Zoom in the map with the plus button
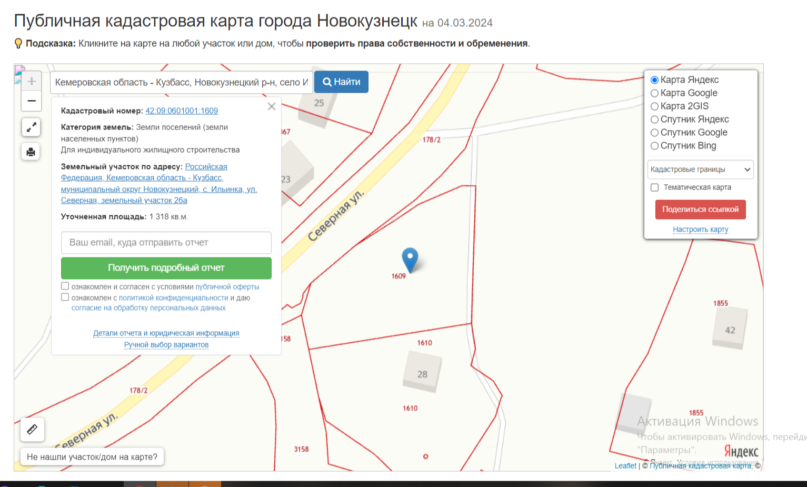This screenshot has height=487, width=807. [x=32, y=81]
